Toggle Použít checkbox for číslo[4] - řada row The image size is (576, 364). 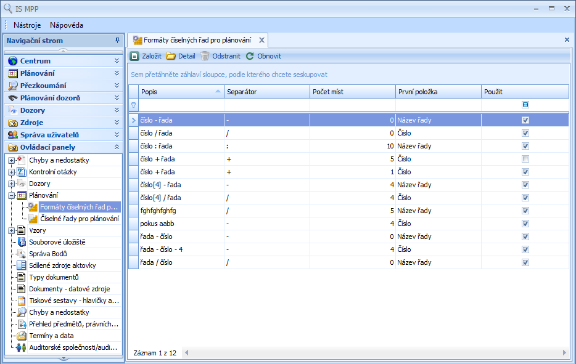tap(525, 185)
